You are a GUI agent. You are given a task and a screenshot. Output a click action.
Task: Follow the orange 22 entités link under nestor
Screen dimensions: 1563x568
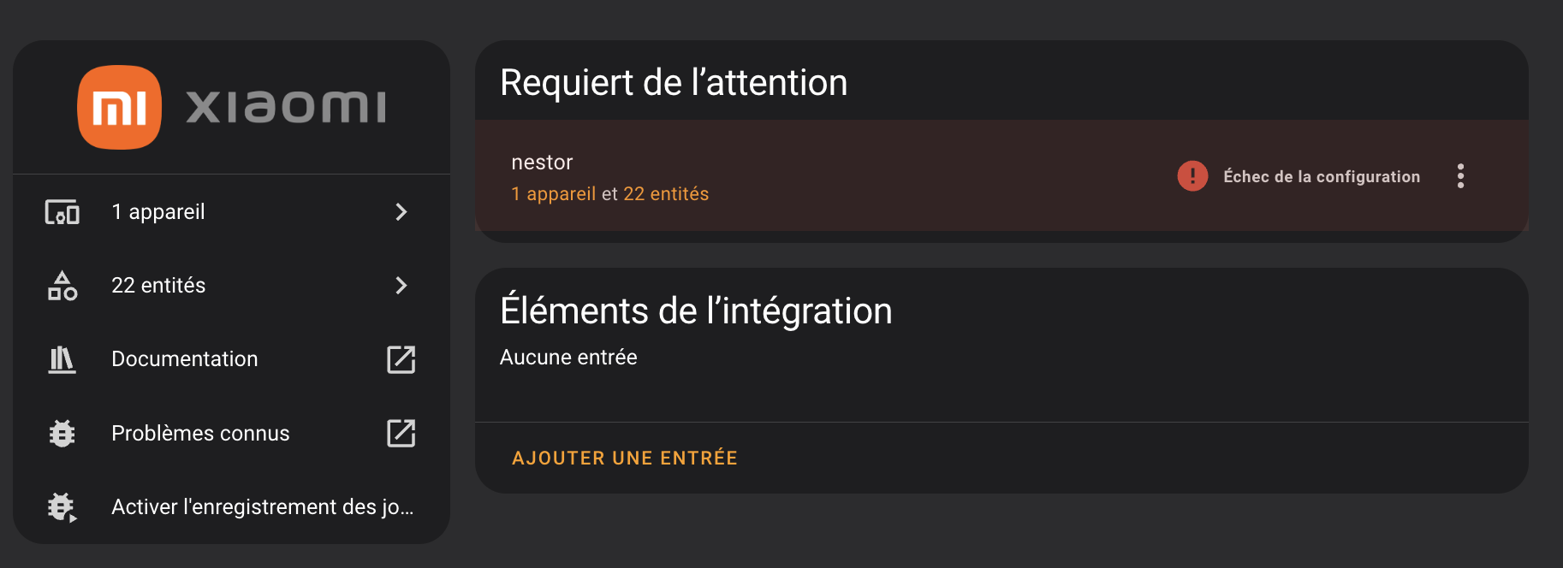(666, 194)
